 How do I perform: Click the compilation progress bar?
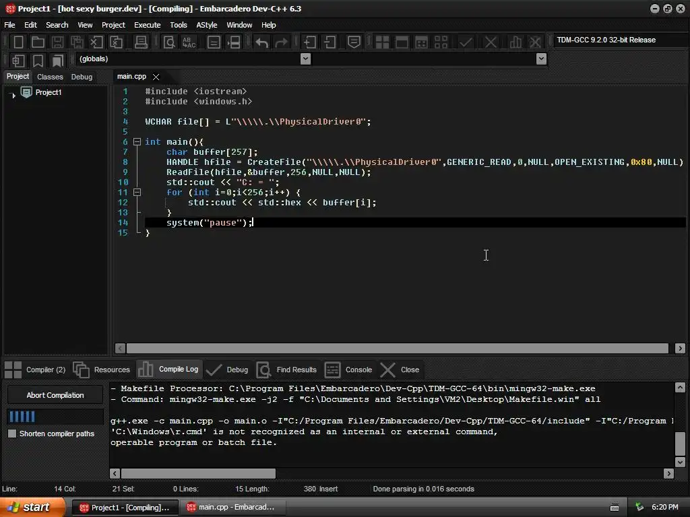(55, 416)
